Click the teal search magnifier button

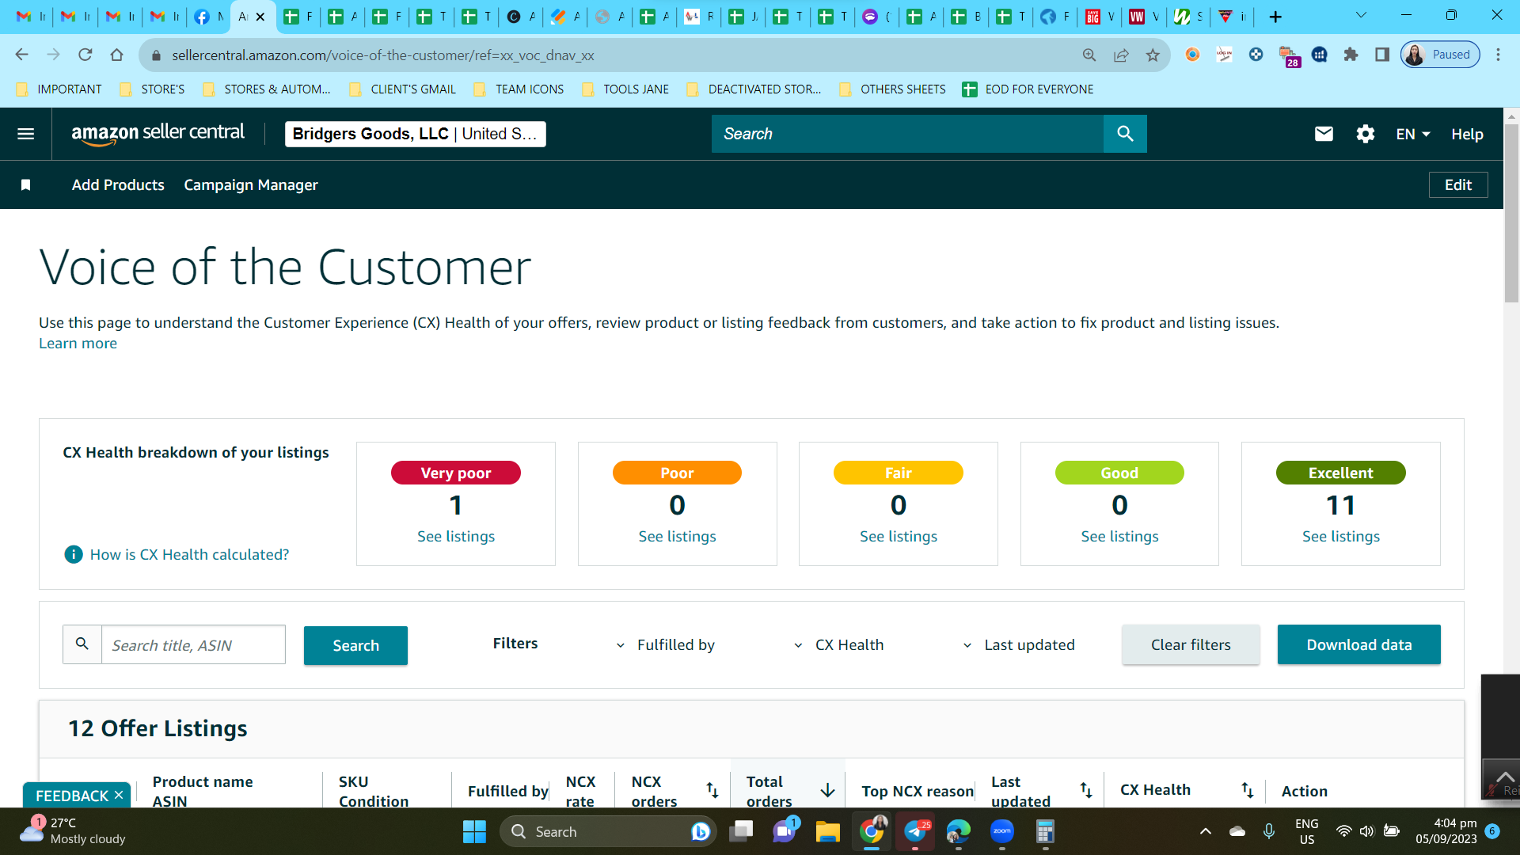click(1125, 134)
